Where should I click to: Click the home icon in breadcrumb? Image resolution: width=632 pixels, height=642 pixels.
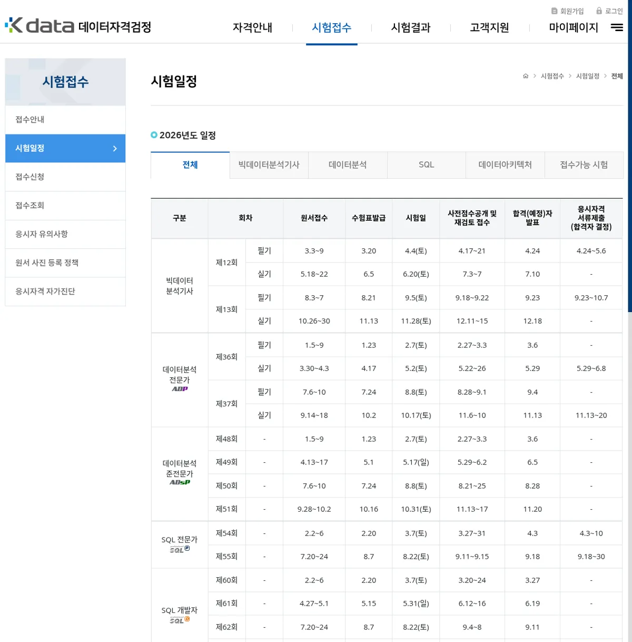tap(525, 76)
